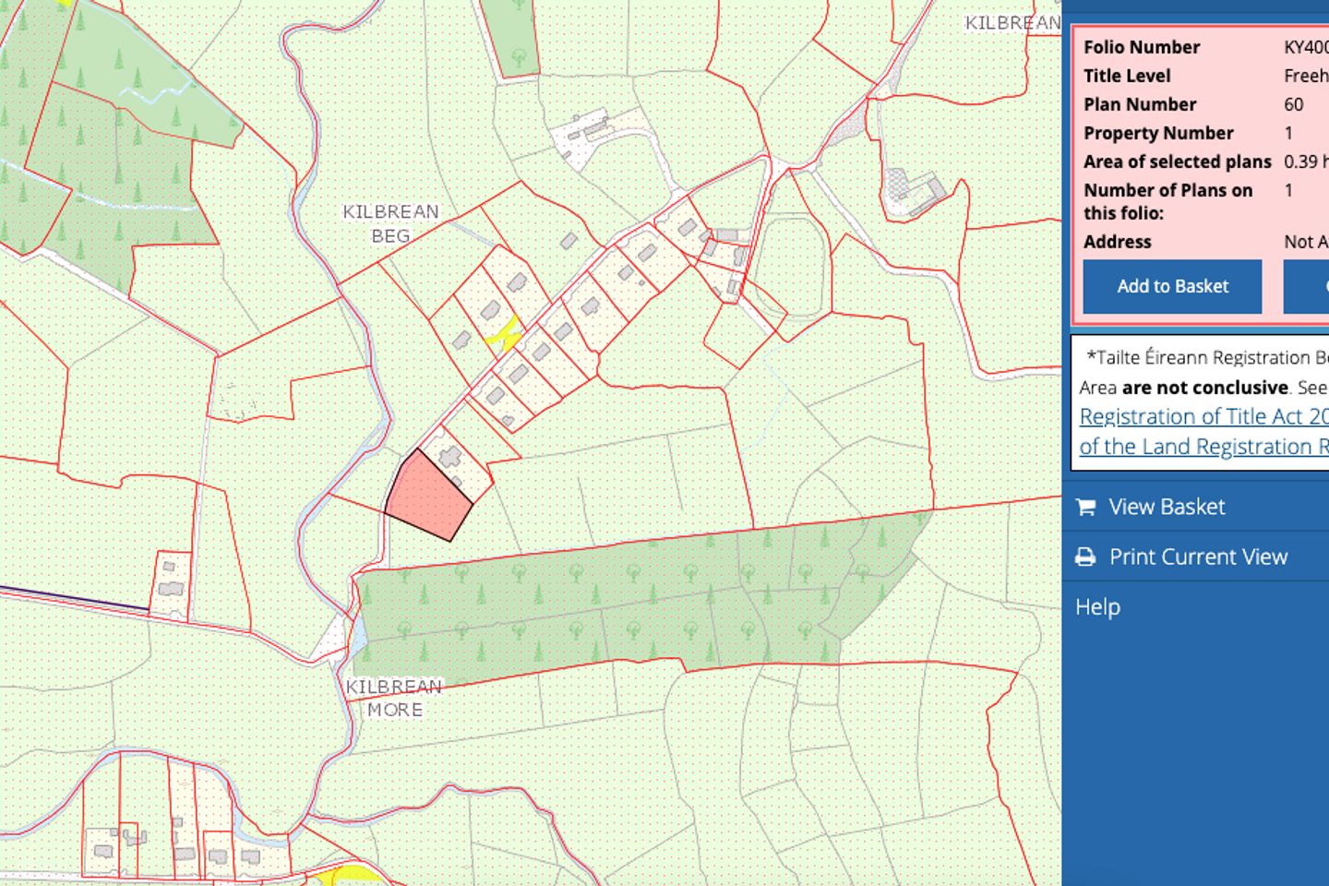Click the KILBREAN MORE townland label
Screen dimensions: 1329x886
click(x=394, y=698)
